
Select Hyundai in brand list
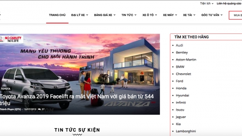[182, 96]
